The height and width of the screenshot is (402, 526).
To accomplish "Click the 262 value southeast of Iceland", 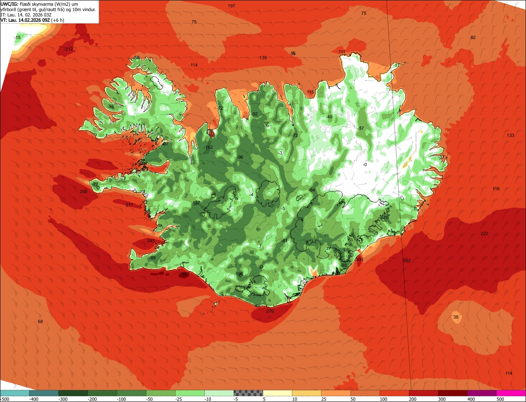I will pos(407,261).
